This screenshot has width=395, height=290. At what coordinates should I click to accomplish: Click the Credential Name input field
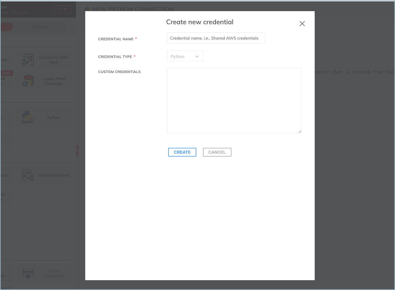(216, 38)
